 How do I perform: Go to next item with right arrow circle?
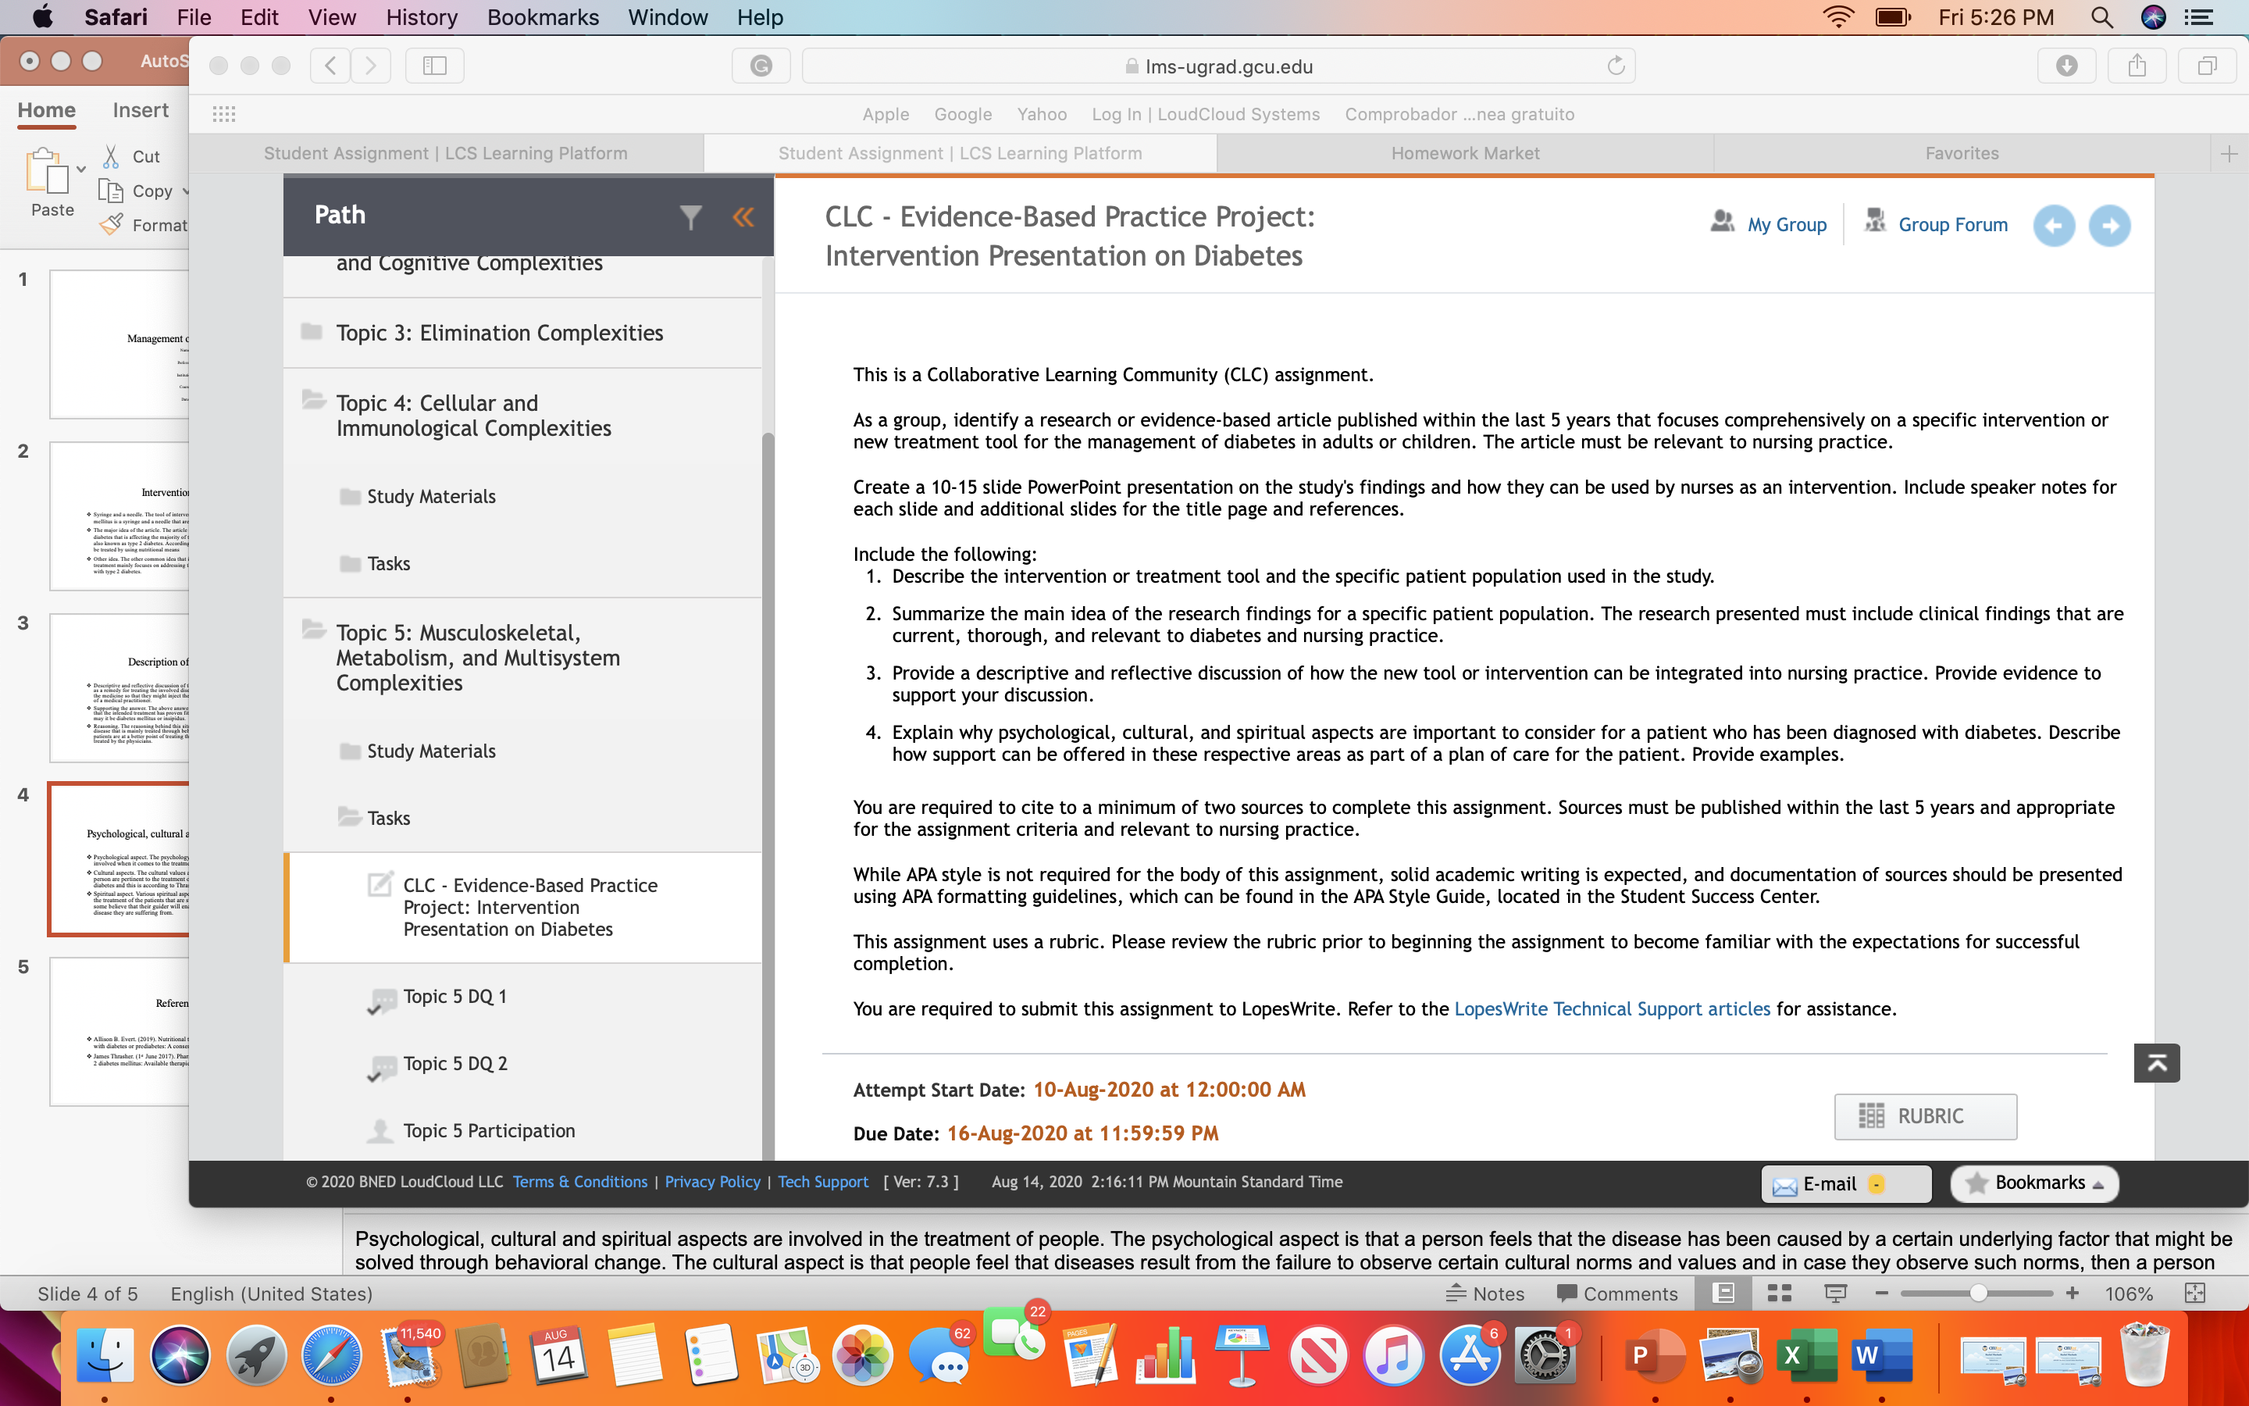coord(2109,225)
